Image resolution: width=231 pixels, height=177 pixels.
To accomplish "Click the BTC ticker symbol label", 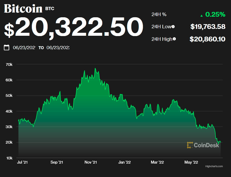I will pyautogui.click(x=50, y=9).
